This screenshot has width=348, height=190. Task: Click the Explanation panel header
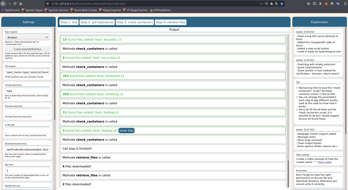[x=319, y=22]
